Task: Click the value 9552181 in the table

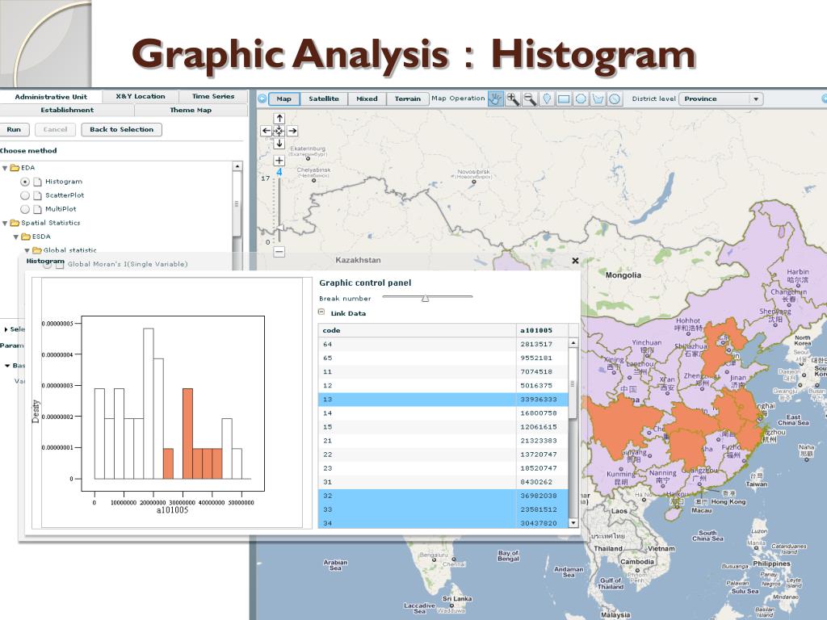Action: pos(536,358)
